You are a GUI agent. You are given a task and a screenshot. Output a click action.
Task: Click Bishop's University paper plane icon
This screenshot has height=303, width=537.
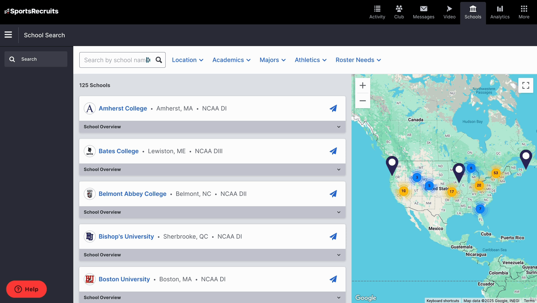pos(333,236)
